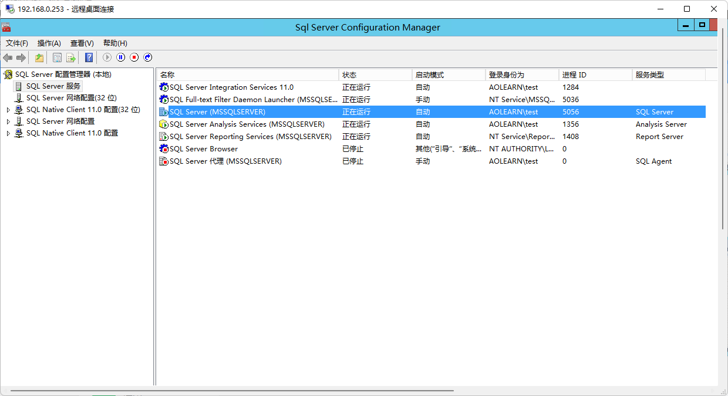Click the SQL Server Browser stopped icon
This screenshot has height=396, width=728.
coord(164,149)
